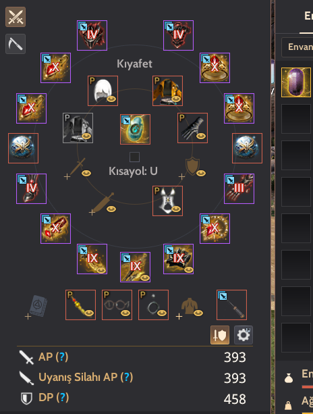313x414 pixels.
Task: Switch to the sickle life gear tab
Action: pos(16,44)
